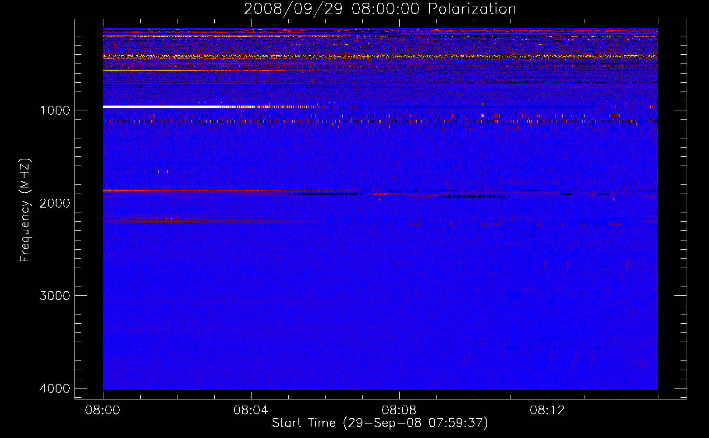Select the 08:12 time tick label

(547, 410)
